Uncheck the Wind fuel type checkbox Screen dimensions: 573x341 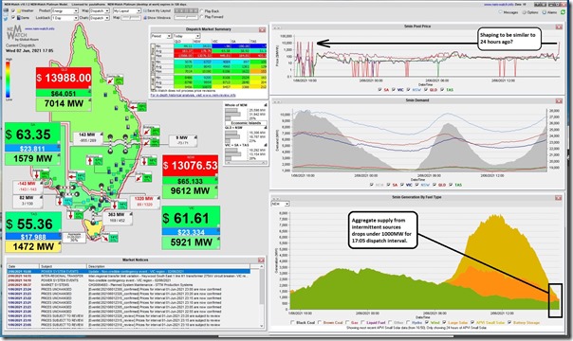coord(427,322)
